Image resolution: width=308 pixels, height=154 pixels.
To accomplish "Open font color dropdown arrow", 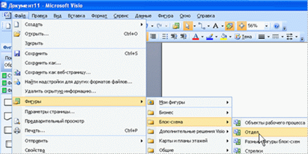I will [202, 37].
